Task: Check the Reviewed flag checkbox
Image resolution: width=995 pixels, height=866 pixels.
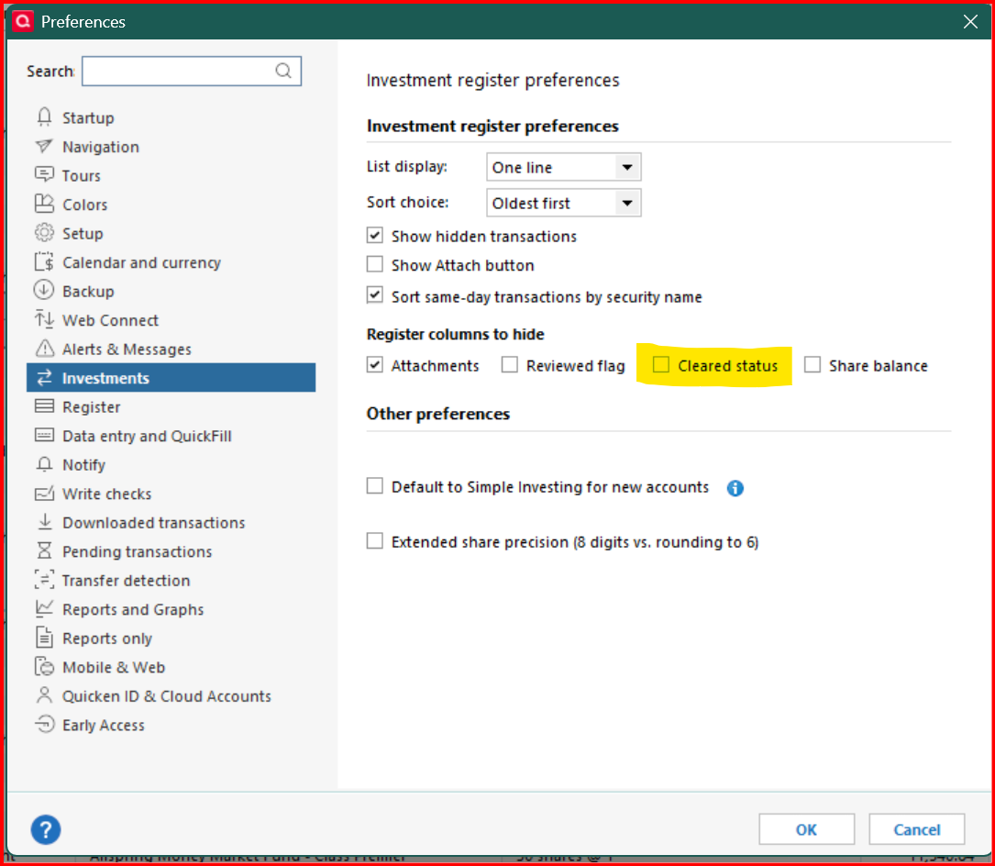Action: [510, 365]
